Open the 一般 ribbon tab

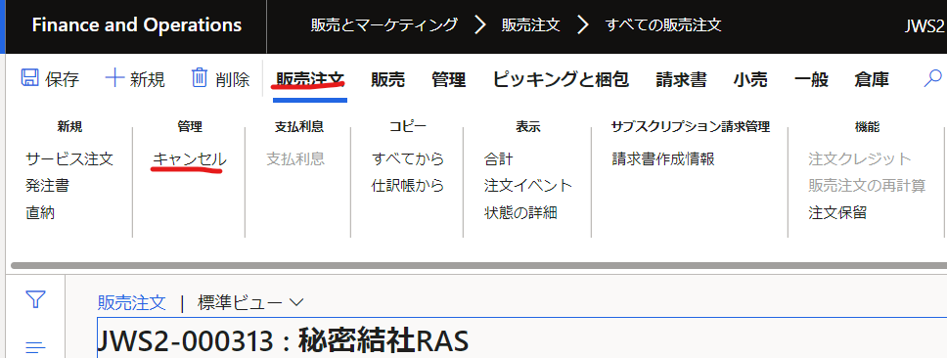click(811, 79)
